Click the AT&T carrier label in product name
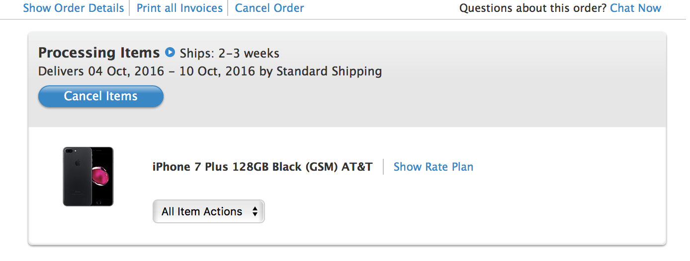 click(x=357, y=167)
